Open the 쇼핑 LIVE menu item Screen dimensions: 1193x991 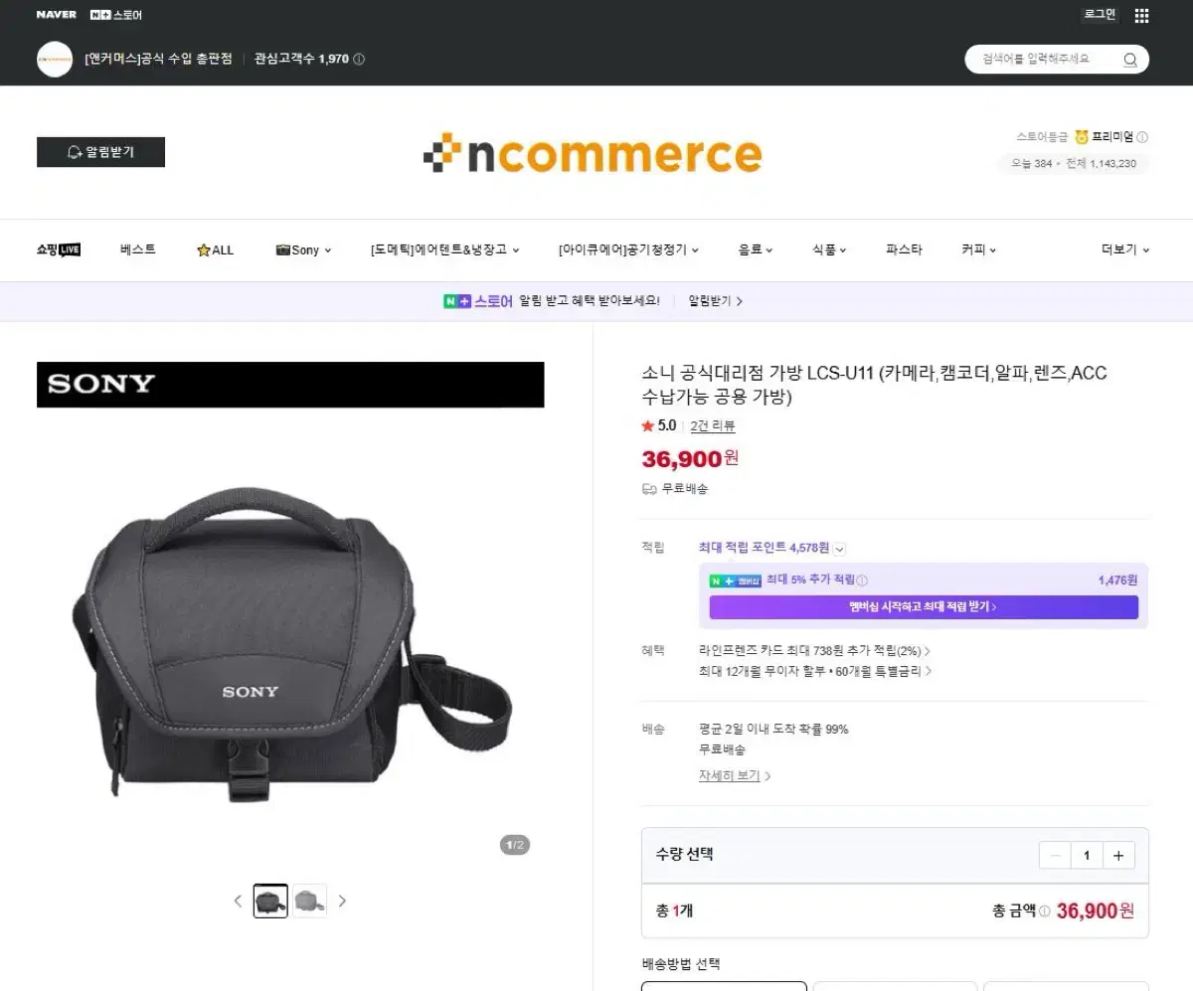click(x=59, y=249)
